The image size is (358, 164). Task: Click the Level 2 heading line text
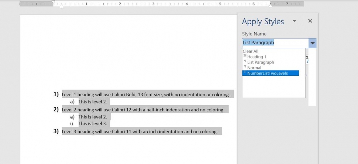(x=143, y=110)
